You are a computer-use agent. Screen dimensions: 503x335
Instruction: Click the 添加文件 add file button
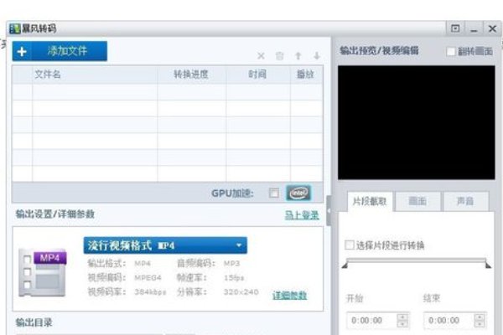(x=60, y=51)
